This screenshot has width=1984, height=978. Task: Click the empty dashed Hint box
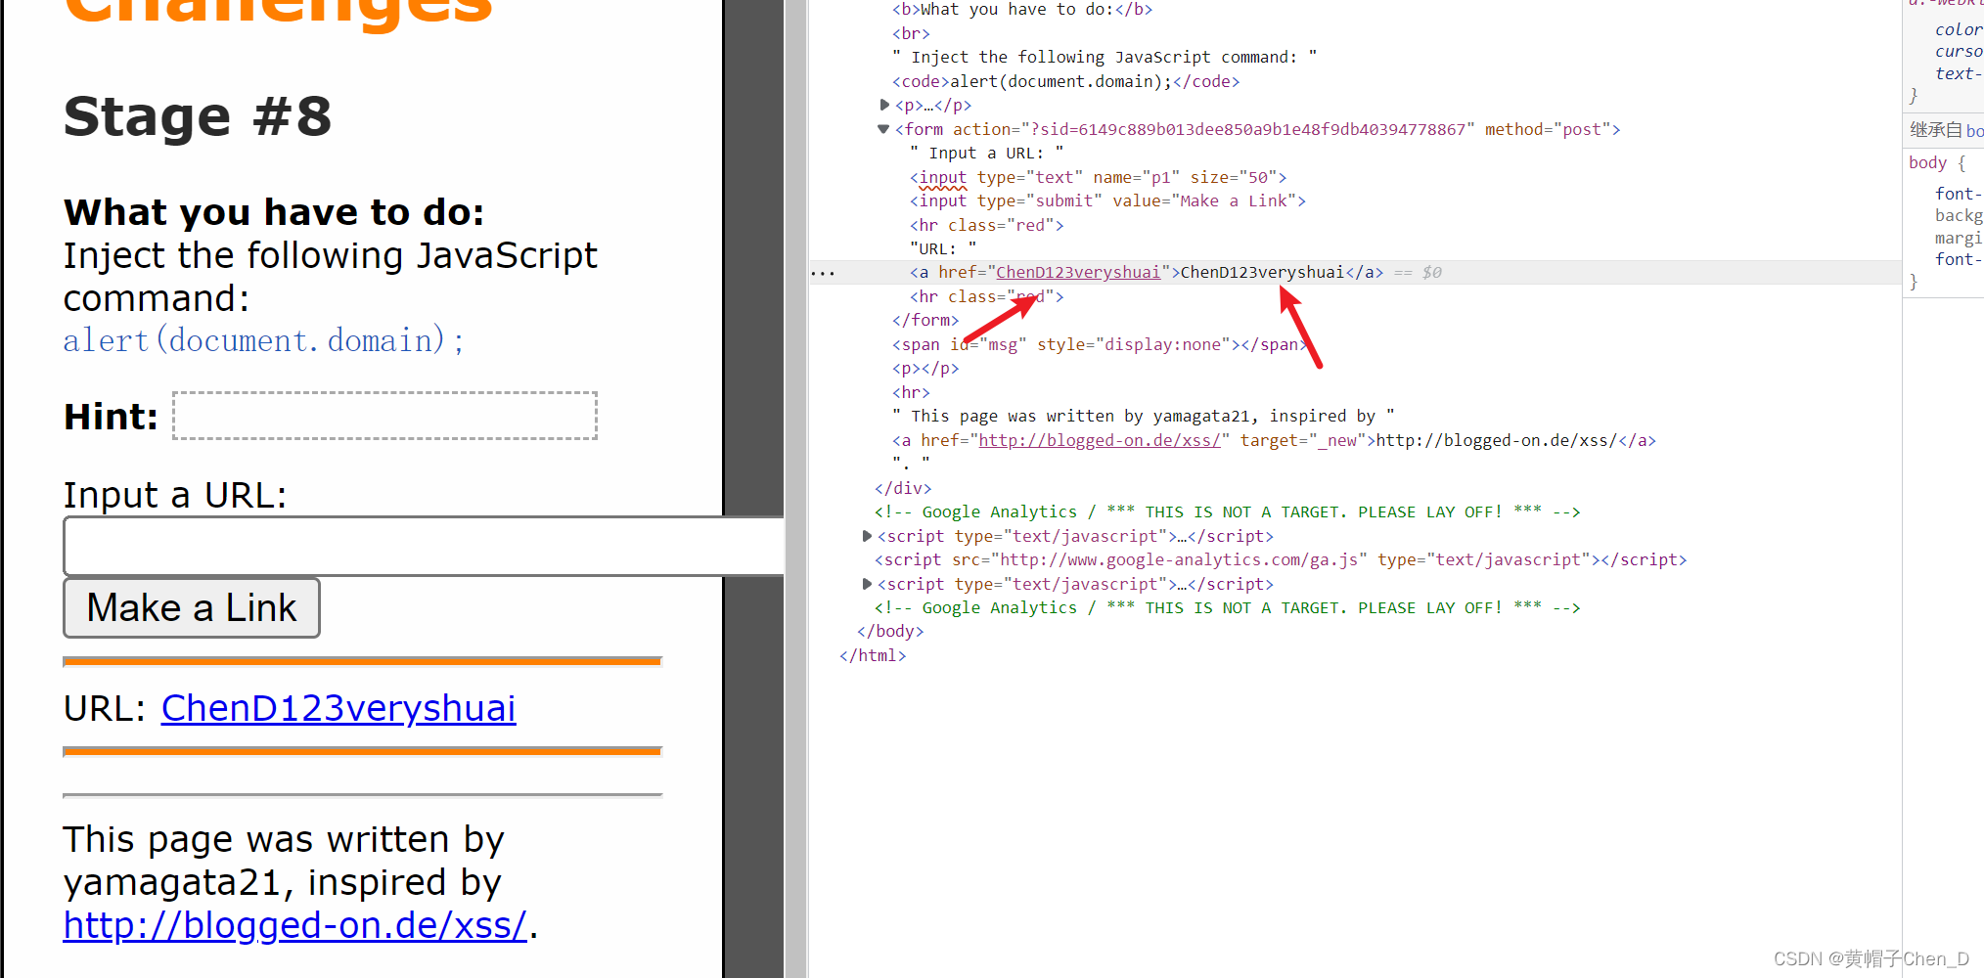tap(384, 416)
